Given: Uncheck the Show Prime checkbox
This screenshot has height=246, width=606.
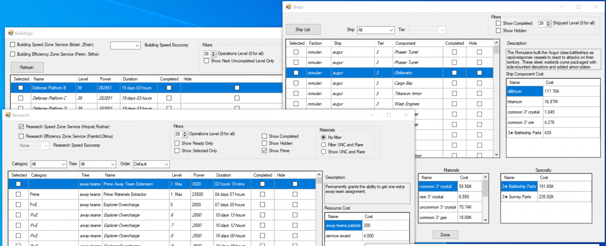Looking at the screenshot, I should (264, 151).
